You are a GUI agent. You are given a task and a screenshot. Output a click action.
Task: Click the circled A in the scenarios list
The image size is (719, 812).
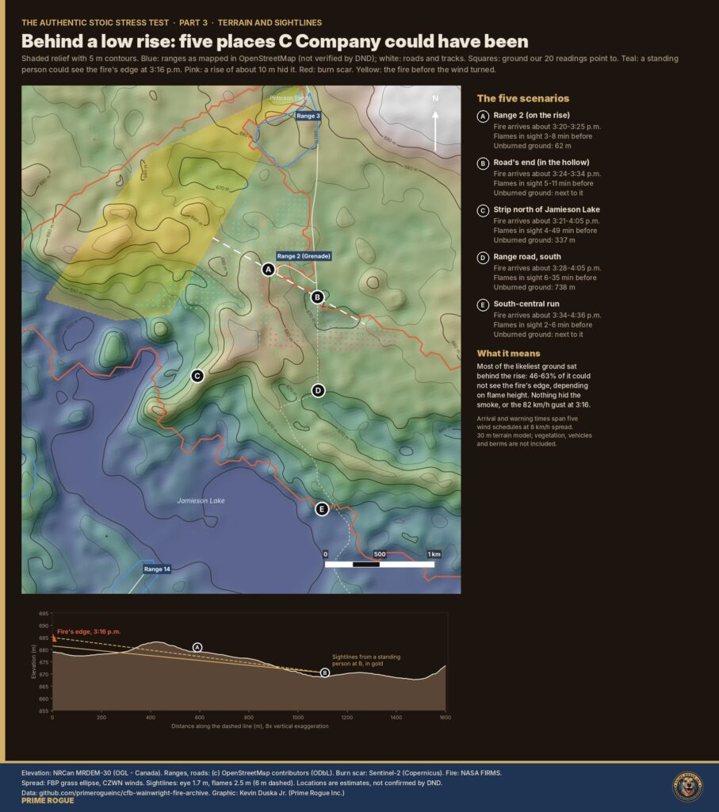[x=483, y=116]
